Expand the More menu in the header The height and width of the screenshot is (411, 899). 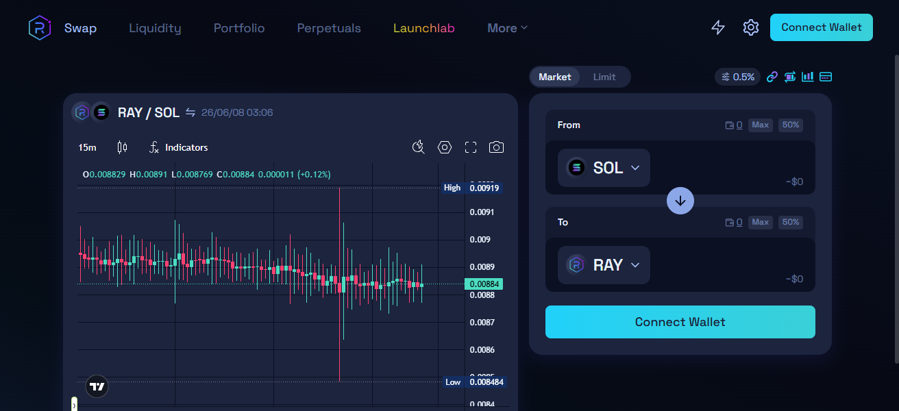tap(507, 28)
